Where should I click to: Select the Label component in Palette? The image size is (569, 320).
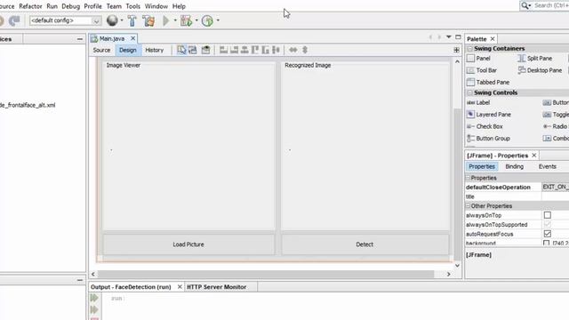click(x=478, y=102)
